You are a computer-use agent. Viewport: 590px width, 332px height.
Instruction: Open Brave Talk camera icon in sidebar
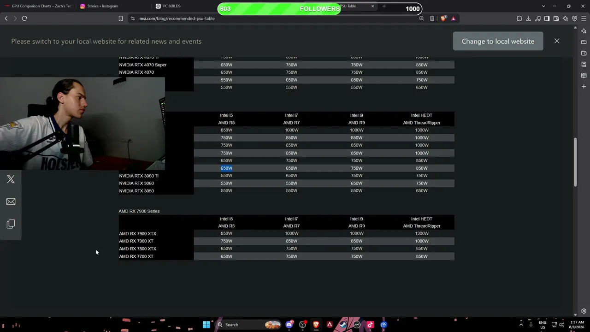point(584,42)
